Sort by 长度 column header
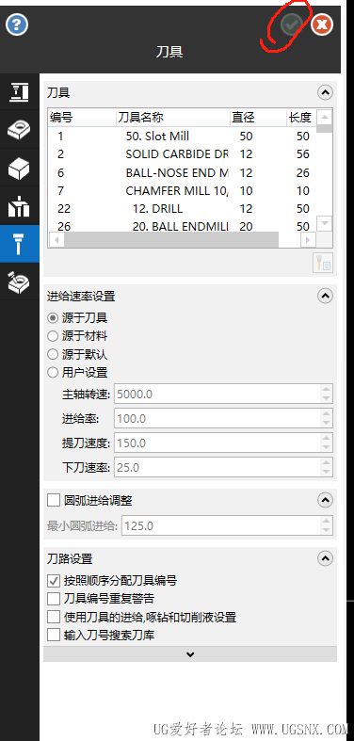The image size is (354, 741). pyautogui.click(x=301, y=118)
